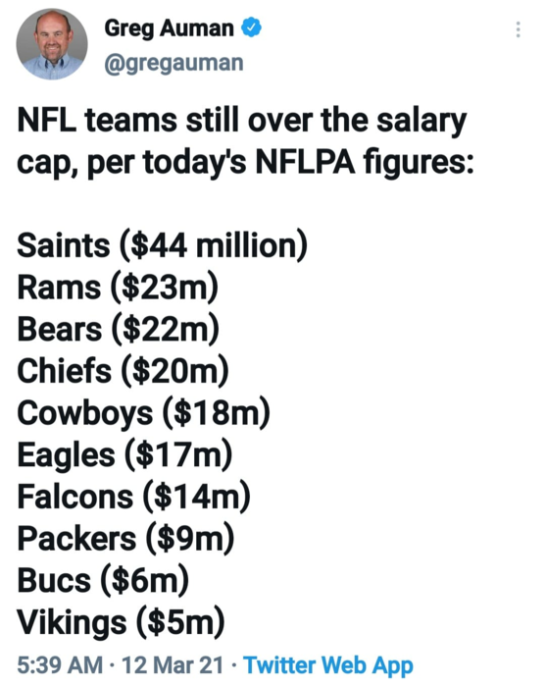Click the words NFLPA figures
Image resolution: width=545 pixels, height=687 pixels.
pos(365,163)
